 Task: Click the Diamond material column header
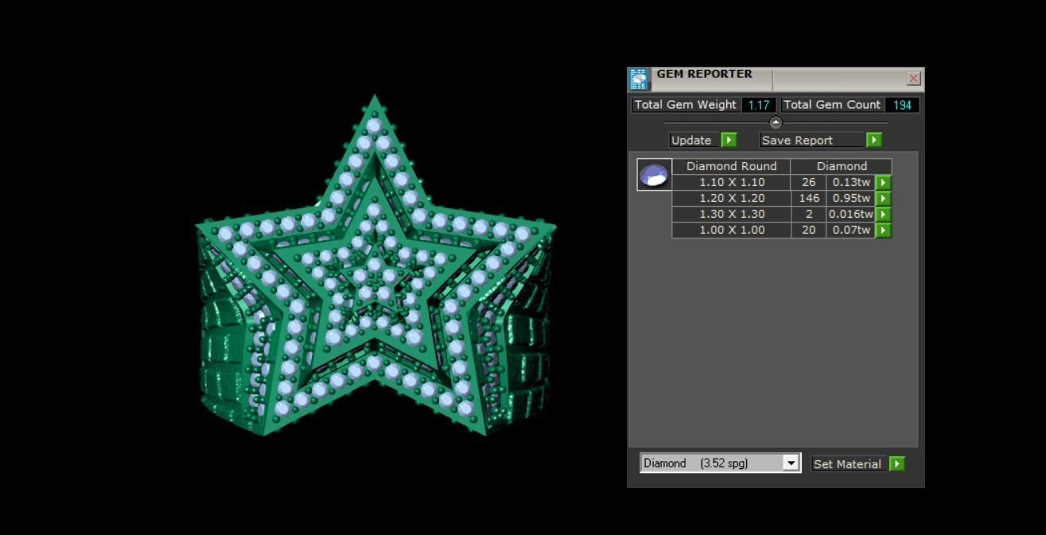(842, 166)
